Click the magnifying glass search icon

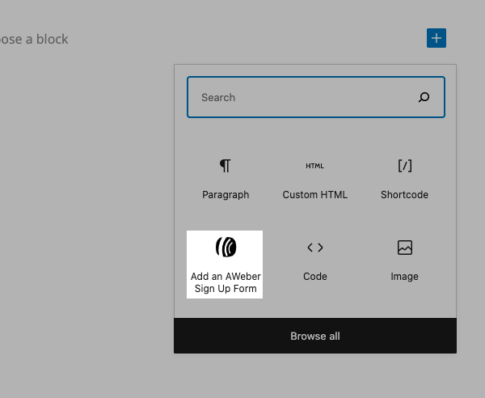[424, 97]
